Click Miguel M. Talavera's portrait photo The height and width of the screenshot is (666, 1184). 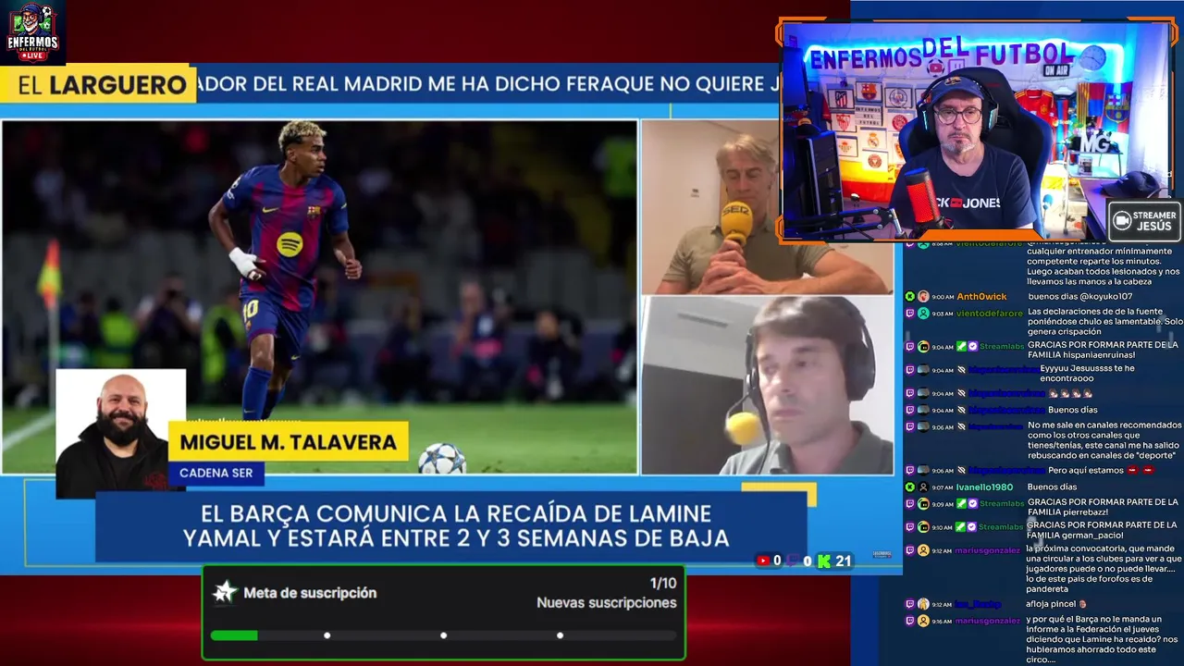[x=120, y=432]
